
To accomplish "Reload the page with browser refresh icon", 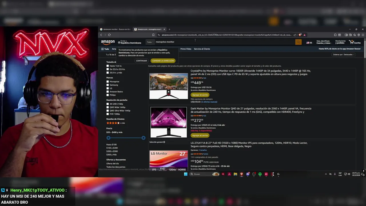I will tap(109, 35).
